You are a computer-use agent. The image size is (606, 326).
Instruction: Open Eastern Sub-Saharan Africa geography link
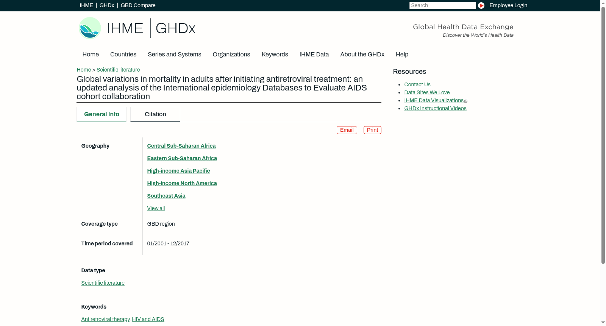coord(182,158)
